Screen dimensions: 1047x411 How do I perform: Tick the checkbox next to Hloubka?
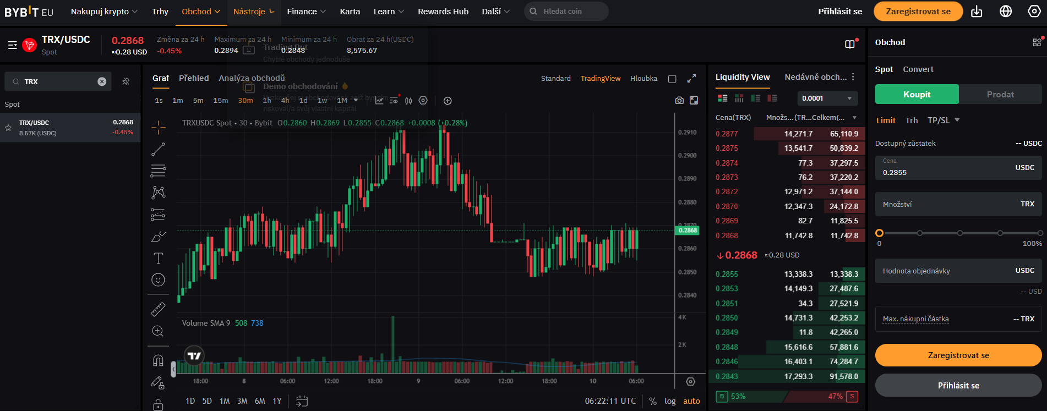[x=672, y=79]
